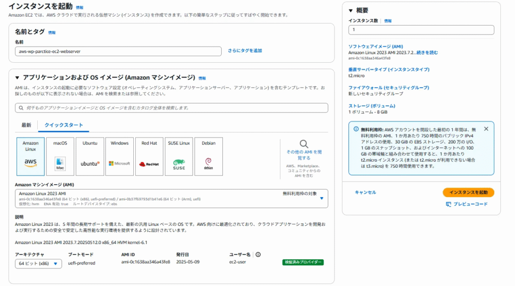Click the 検証済みプロバイダー green badge
This screenshot has height=286, width=515.
303,262
